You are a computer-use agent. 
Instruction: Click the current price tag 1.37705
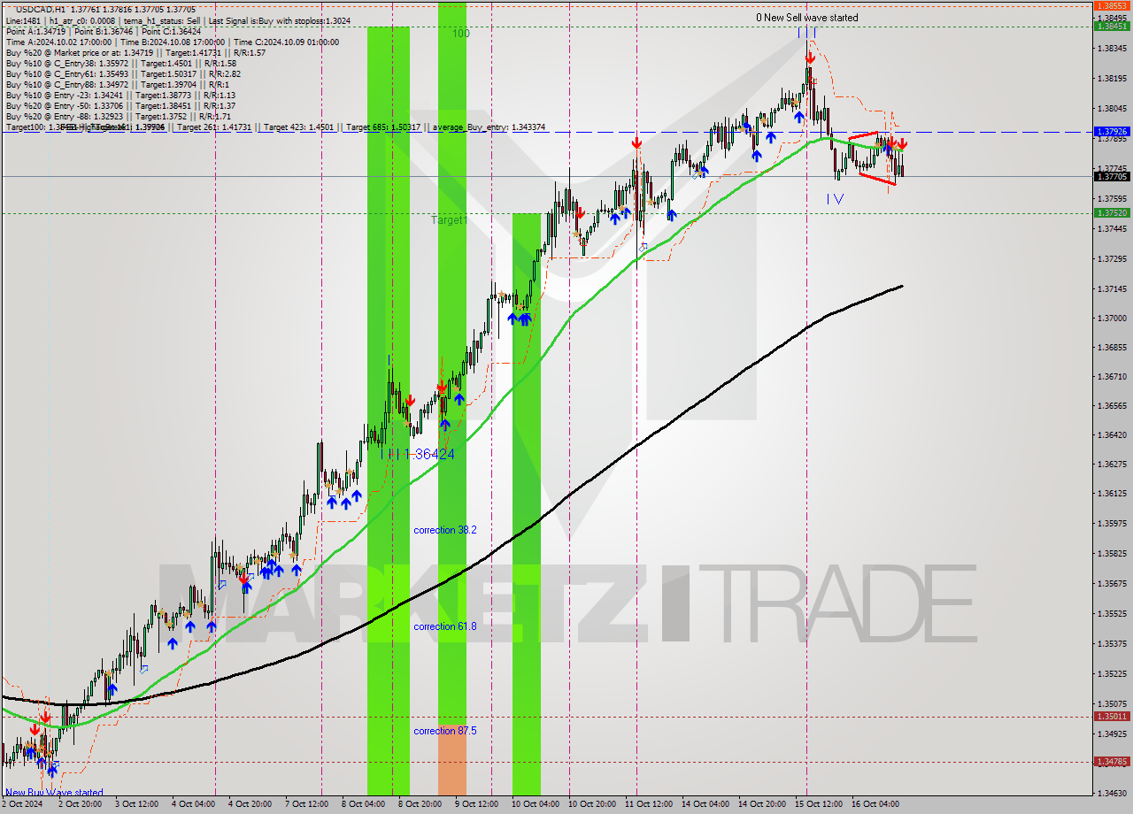pos(1112,176)
